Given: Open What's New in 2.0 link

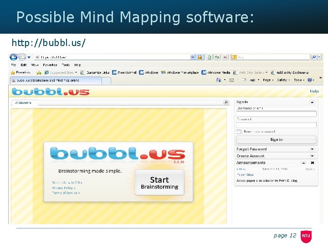Looking at the screenshot, I should (x=67, y=183).
